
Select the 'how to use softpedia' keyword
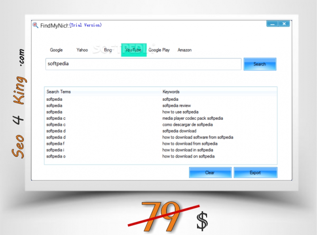[x=180, y=112]
